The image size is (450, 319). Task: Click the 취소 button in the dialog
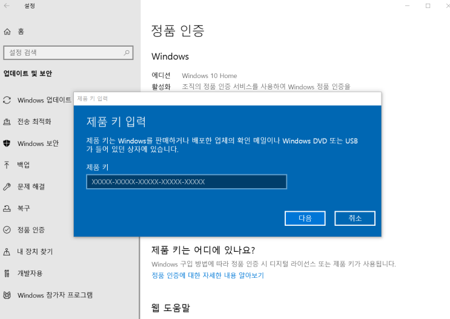tap(355, 219)
